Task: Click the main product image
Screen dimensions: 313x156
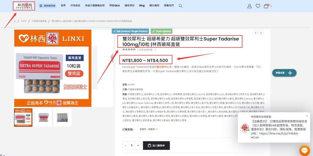Action: pyautogui.click(x=53, y=68)
